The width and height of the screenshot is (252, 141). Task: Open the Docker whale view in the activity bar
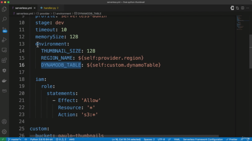click(x=4, y=81)
